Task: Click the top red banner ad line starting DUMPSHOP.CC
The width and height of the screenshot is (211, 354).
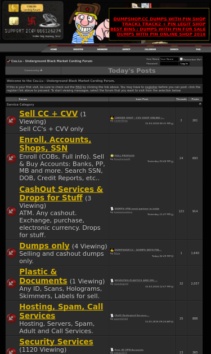Action: click(x=159, y=19)
